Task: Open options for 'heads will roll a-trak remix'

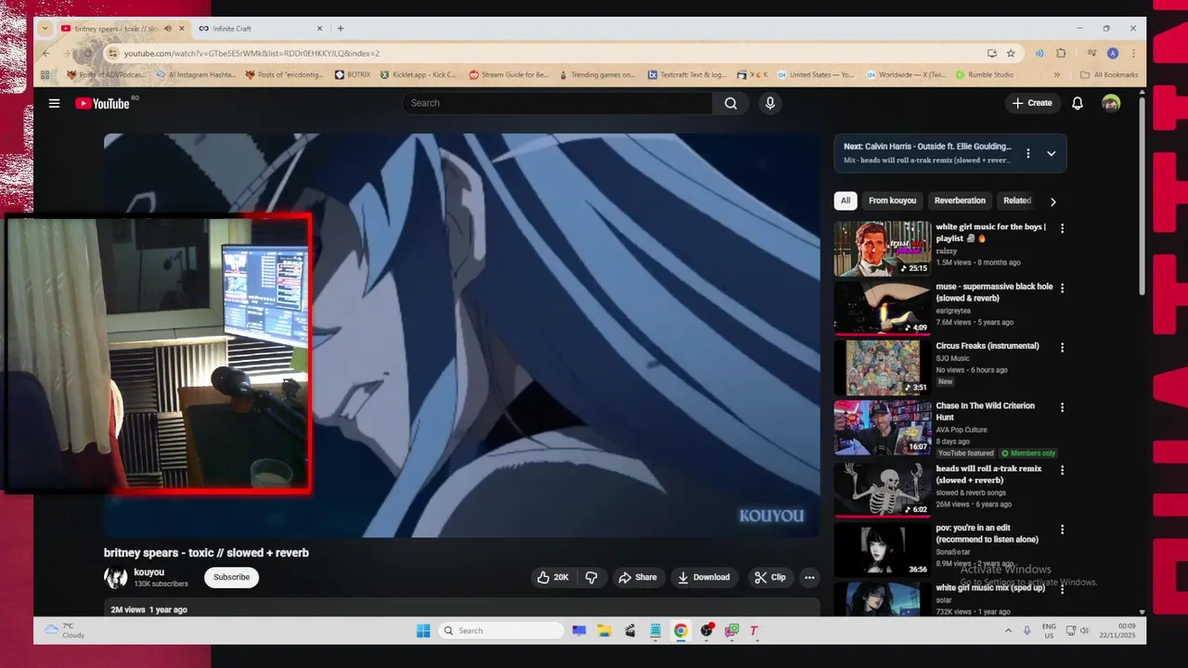Action: pos(1063,470)
